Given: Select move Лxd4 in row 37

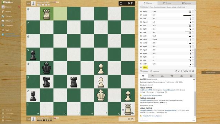Looking at the screenshot, I should pyautogui.click(x=145, y=15).
